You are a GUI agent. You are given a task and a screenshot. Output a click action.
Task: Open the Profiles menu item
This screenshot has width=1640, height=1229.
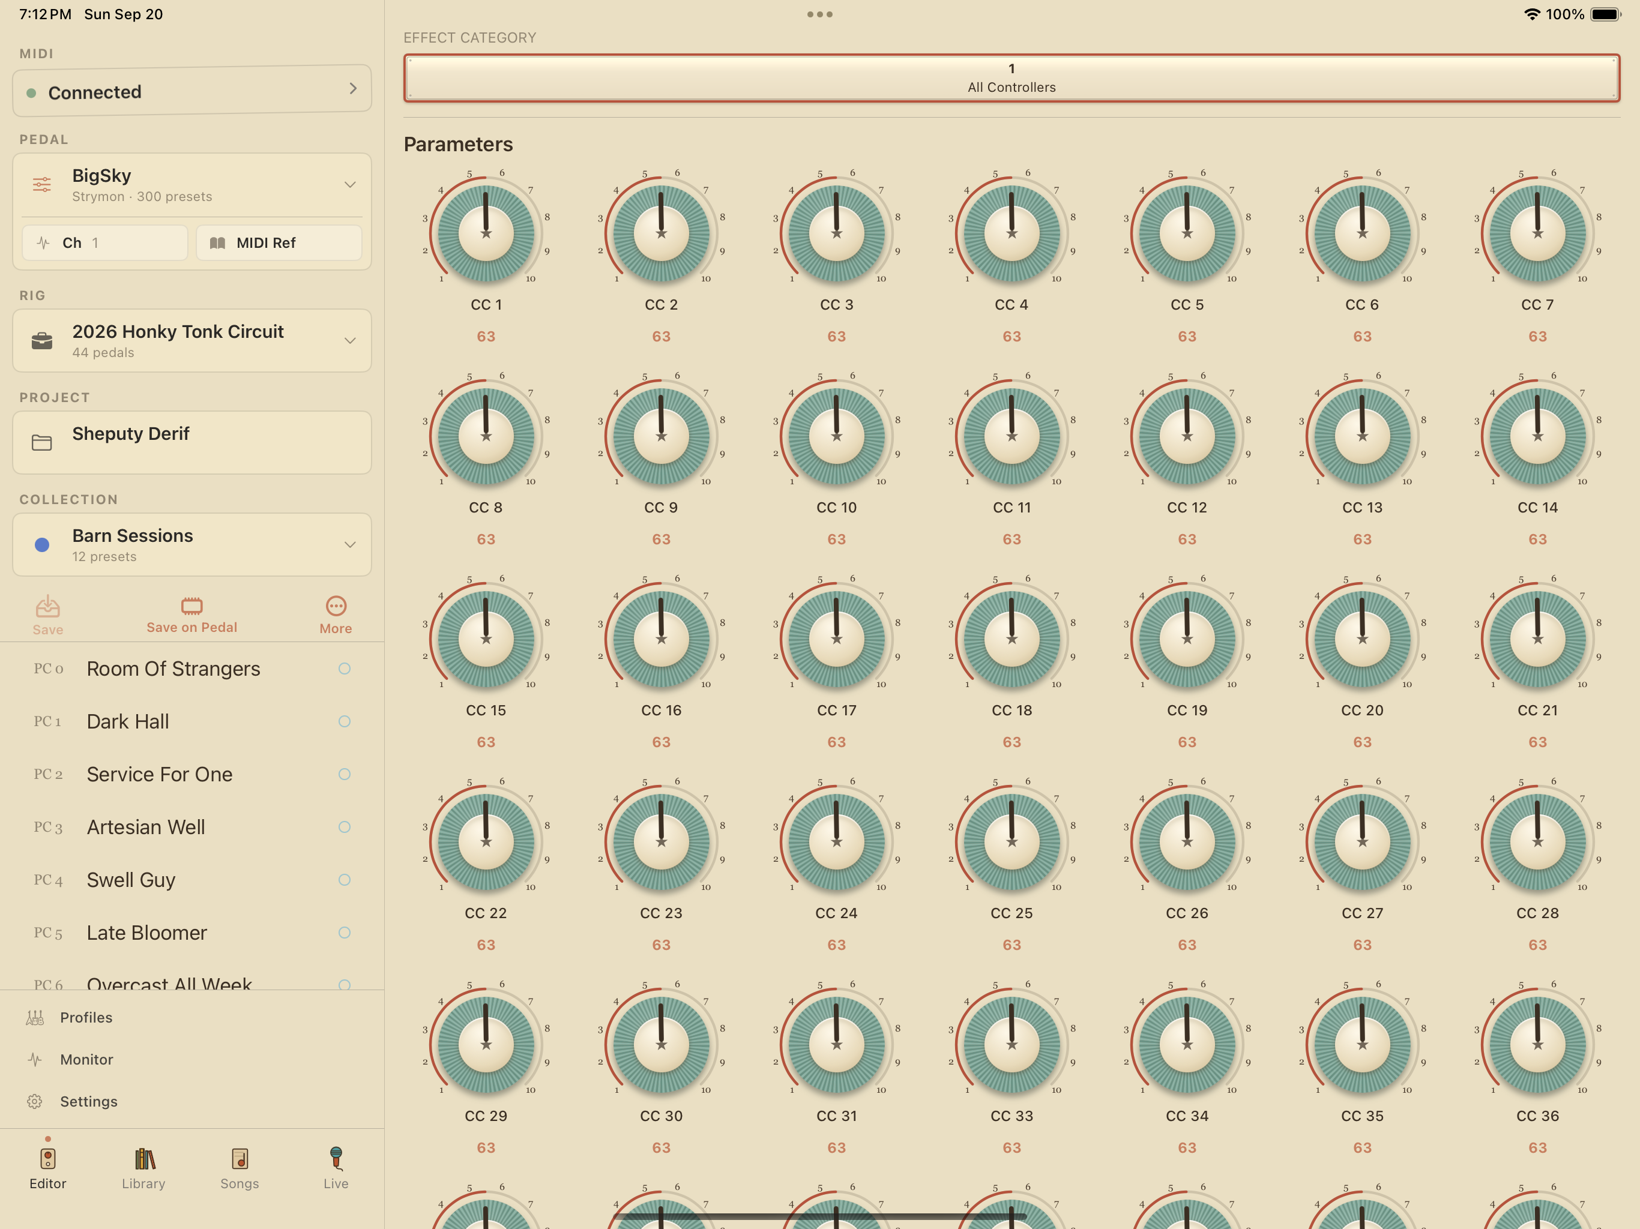point(192,1018)
